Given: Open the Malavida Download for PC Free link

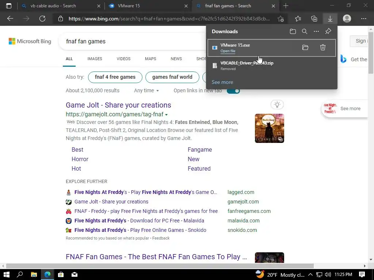Looking at the screenshot, I should (x=139, y=221).
